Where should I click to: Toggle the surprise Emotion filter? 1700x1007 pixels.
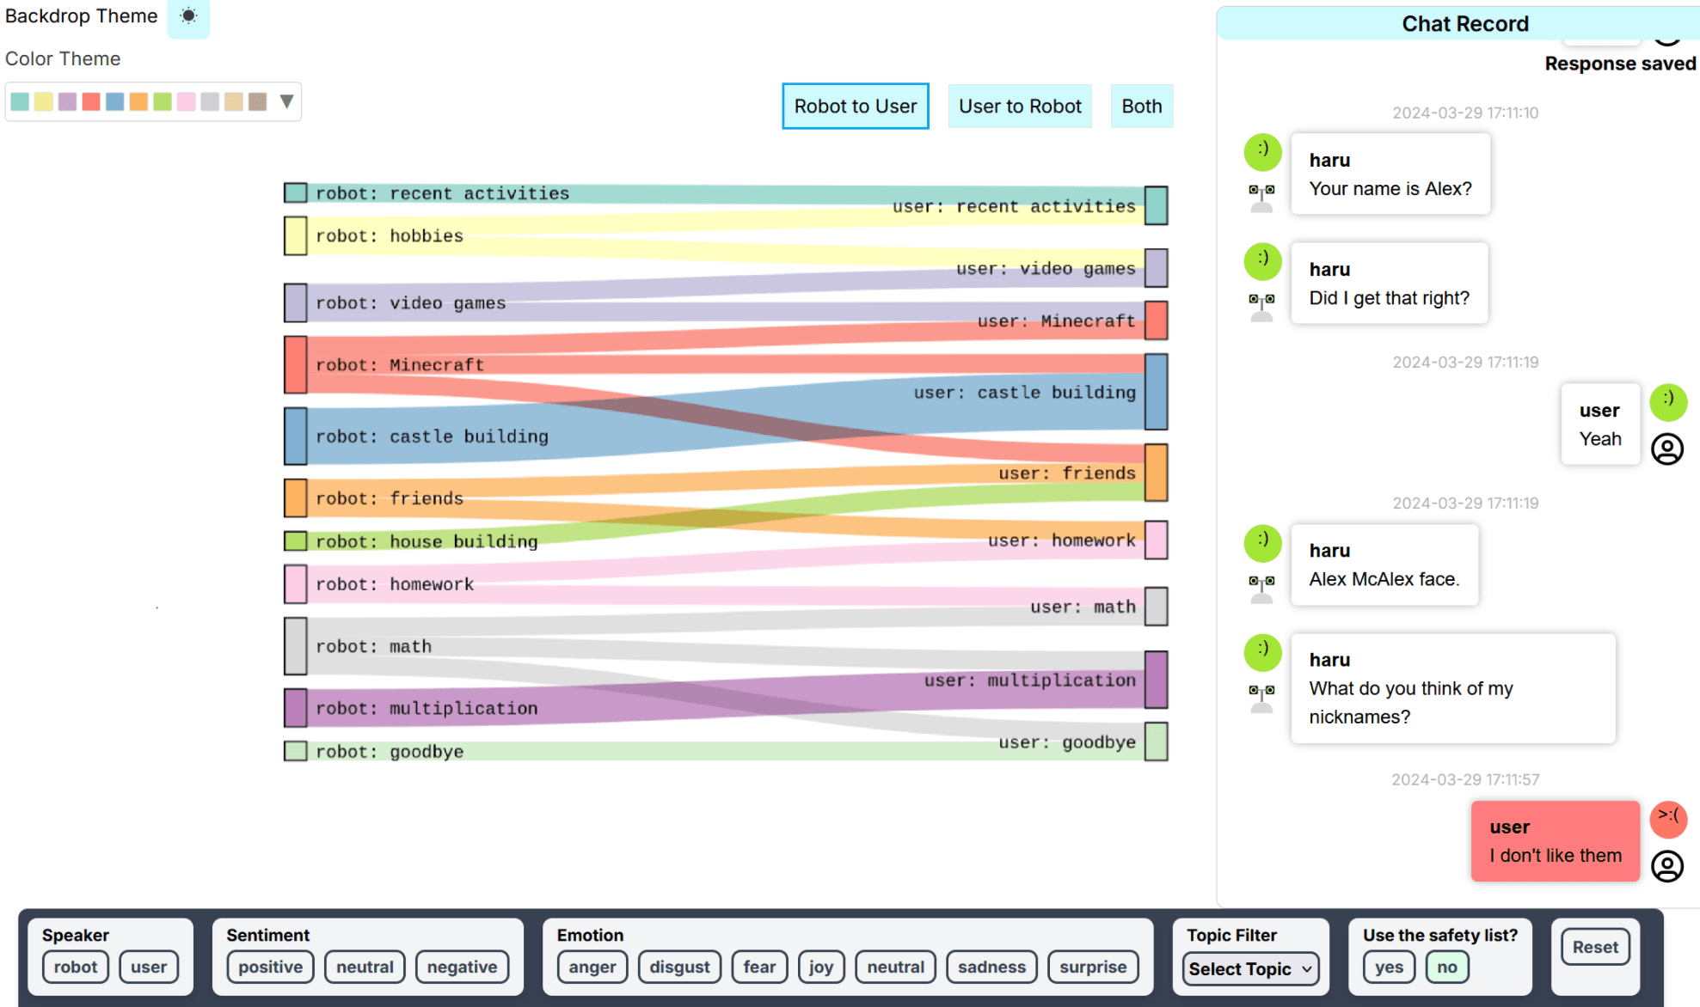point(1093,967)
